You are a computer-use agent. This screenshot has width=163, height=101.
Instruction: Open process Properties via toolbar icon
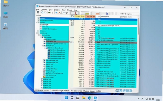(x=57, y=13)
